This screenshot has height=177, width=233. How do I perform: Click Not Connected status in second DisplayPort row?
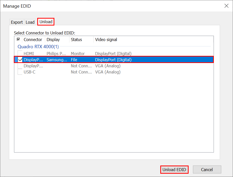(x=81, y=66)
